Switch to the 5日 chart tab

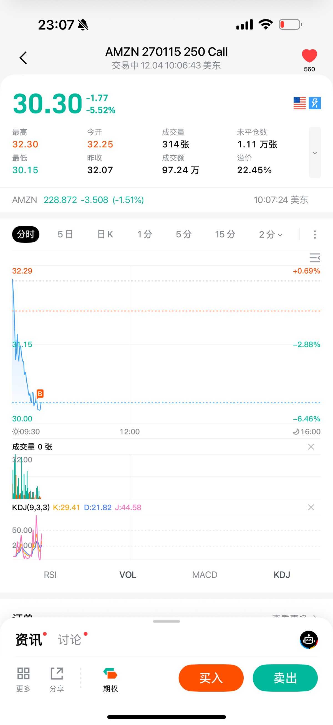(65, 234)
